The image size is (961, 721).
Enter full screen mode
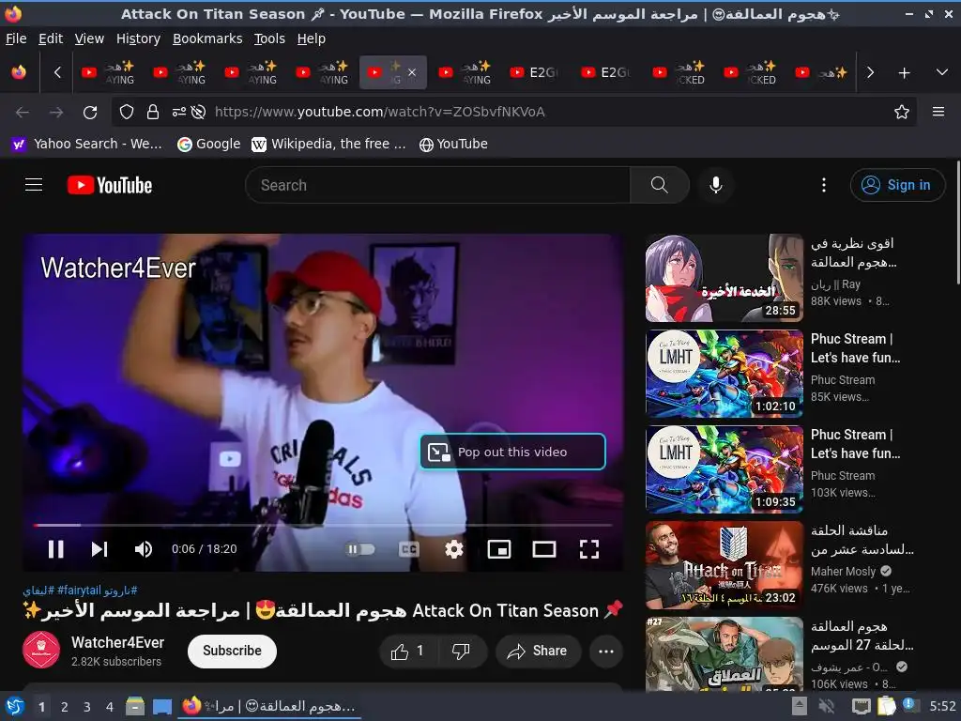[589, 548]
